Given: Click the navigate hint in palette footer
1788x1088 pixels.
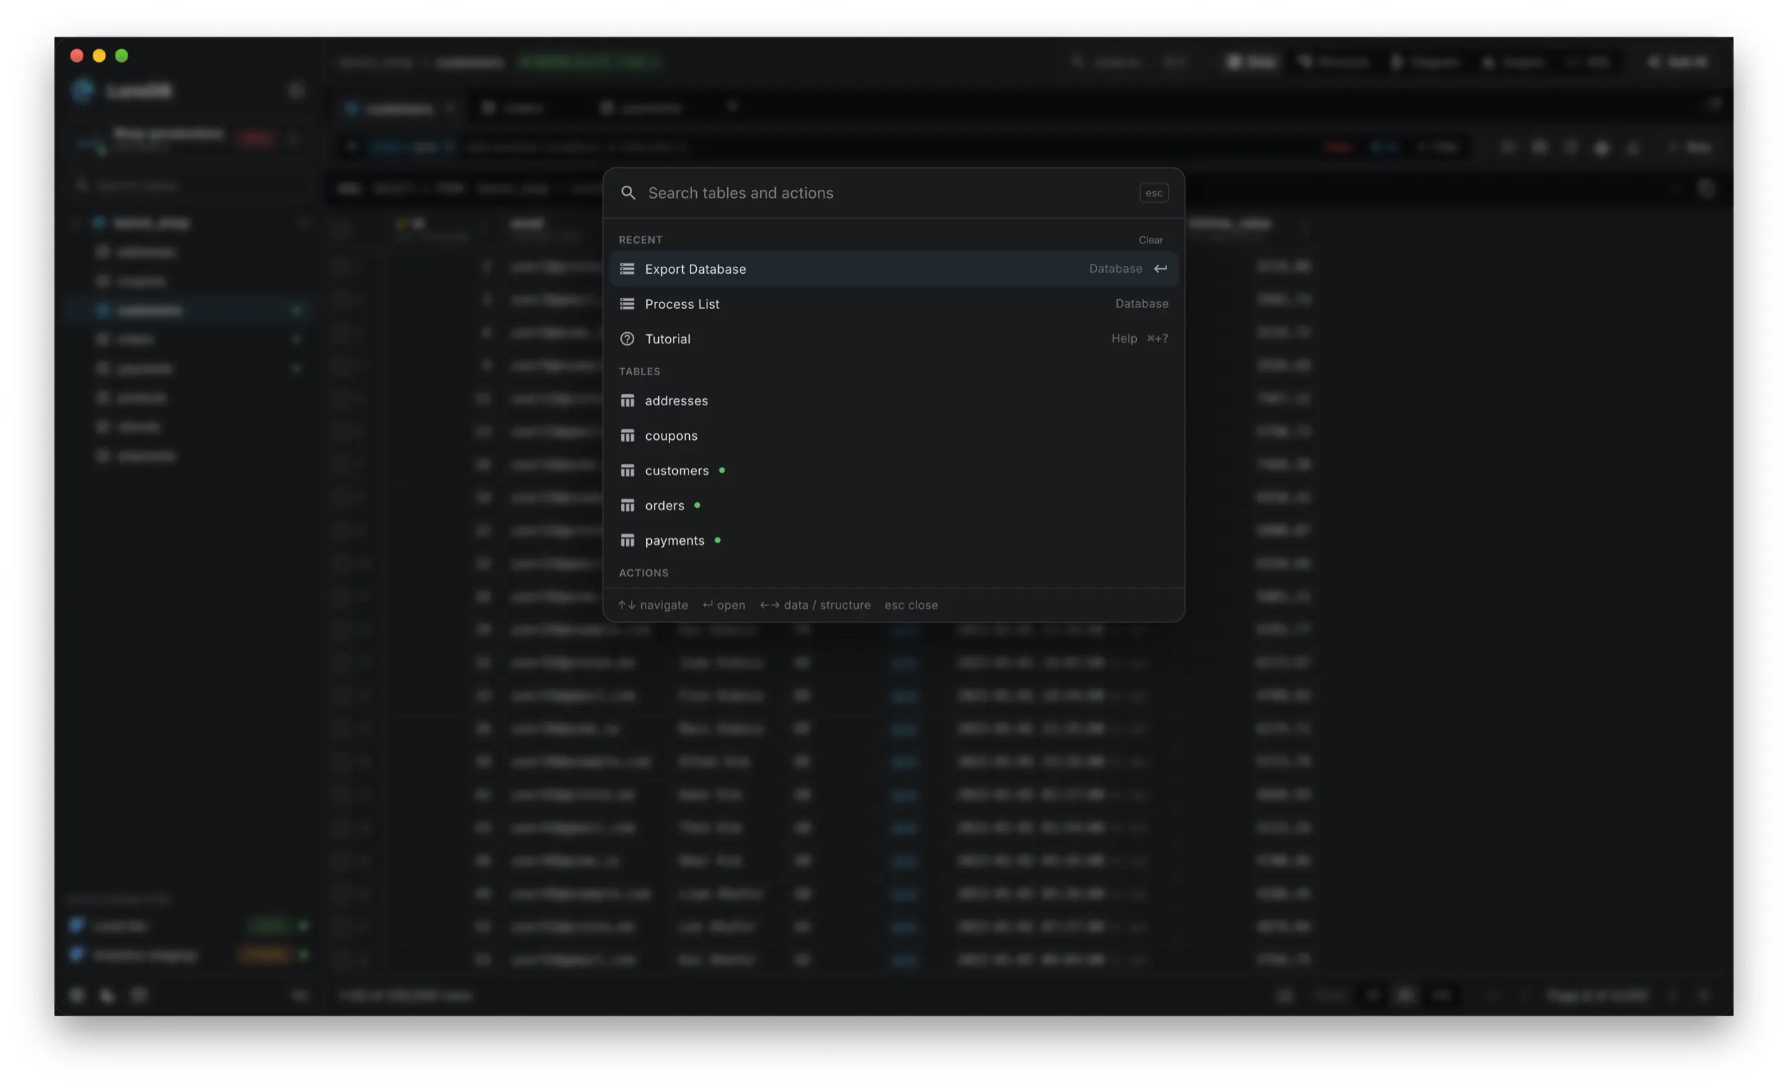Looking at the screenshot, I should 653,605.
